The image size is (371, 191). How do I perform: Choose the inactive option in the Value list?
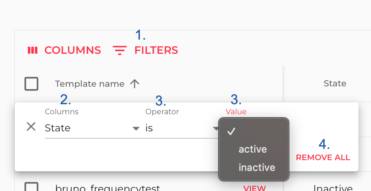pyautogui.click(x=257, y=168)
